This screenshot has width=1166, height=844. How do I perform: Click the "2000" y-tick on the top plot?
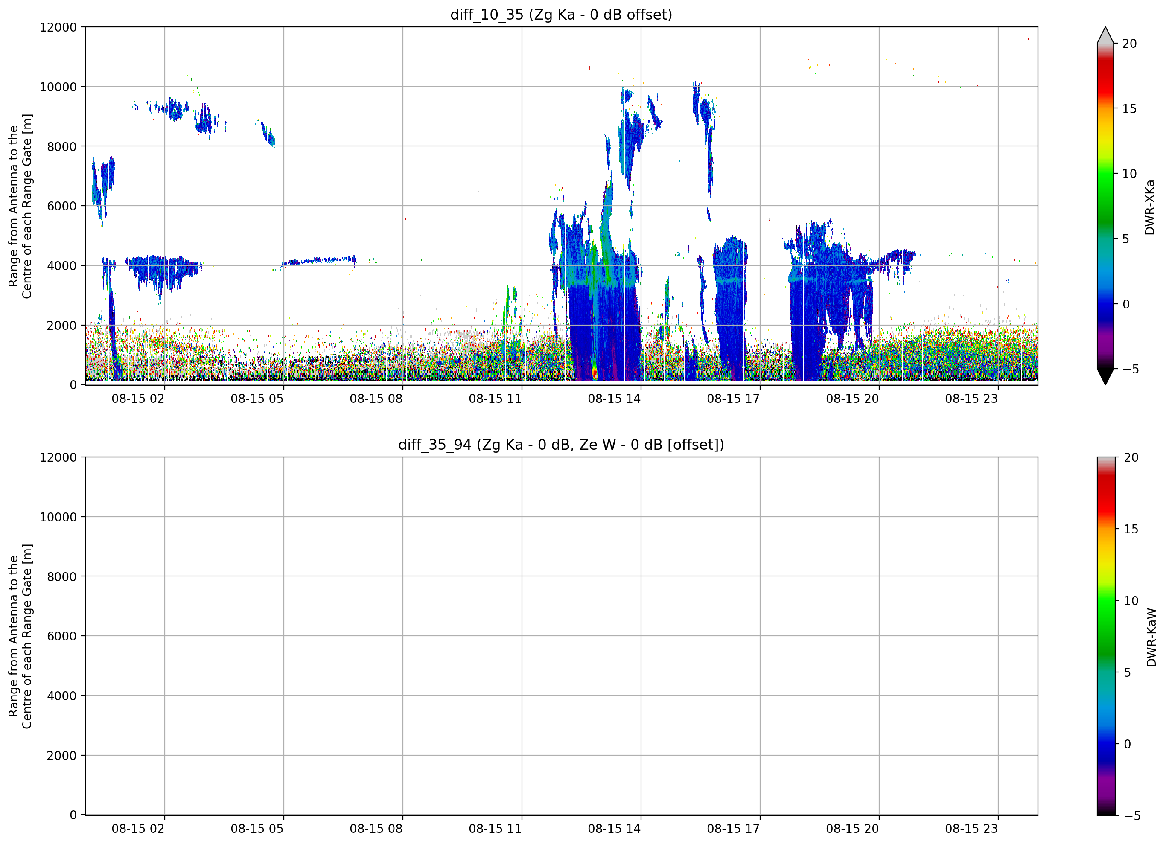(x=62, y=326)
